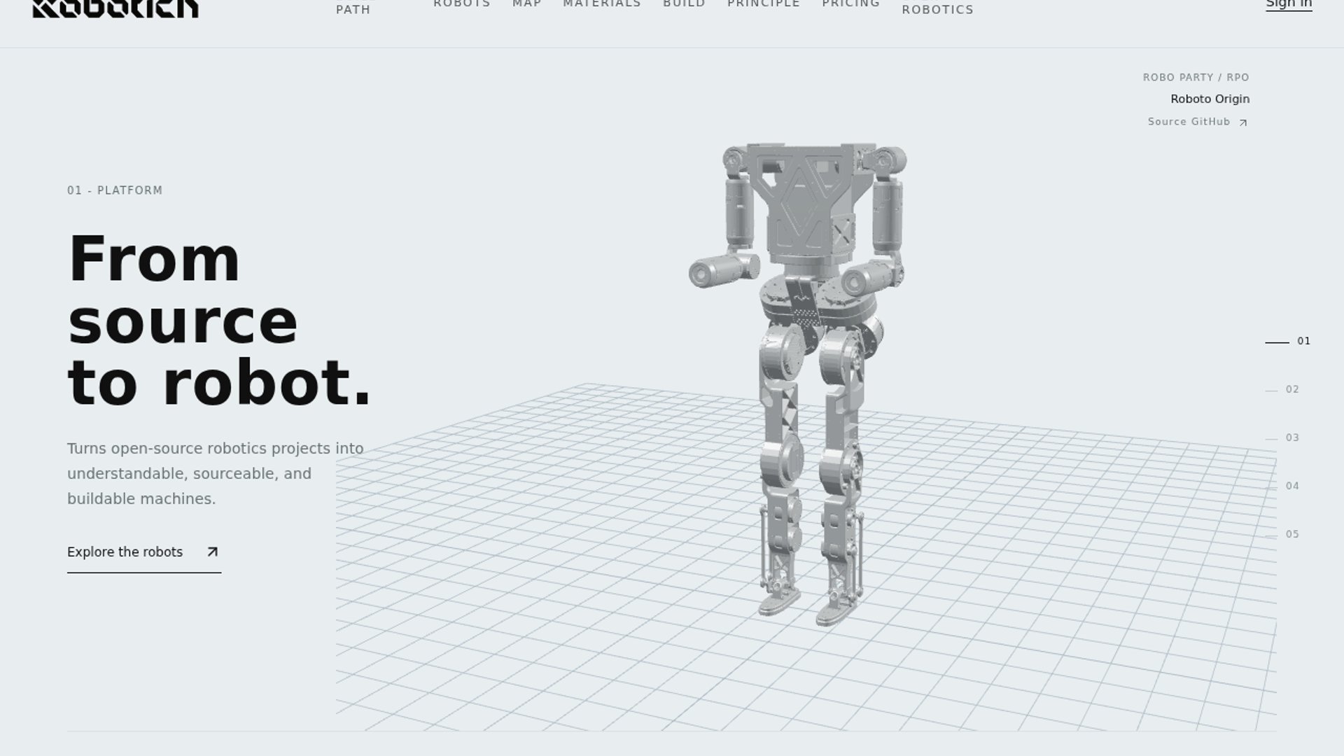
Task: Click the 01 - PLATFORM label
Action: click(115, 190)
